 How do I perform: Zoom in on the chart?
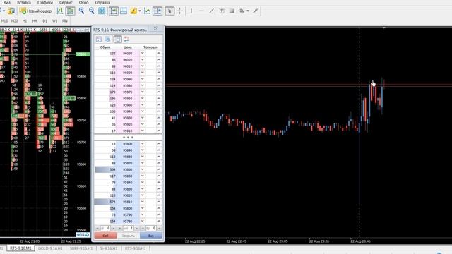[82, 11]
